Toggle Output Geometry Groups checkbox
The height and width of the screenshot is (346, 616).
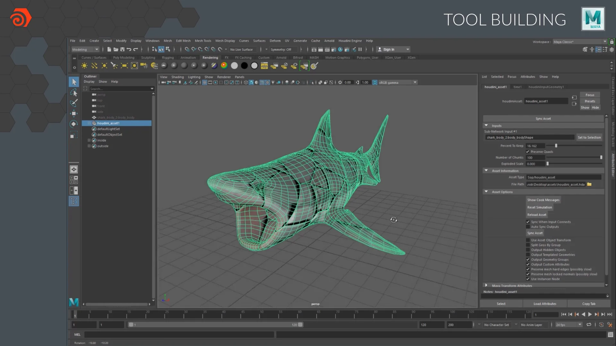click(528, 259)
